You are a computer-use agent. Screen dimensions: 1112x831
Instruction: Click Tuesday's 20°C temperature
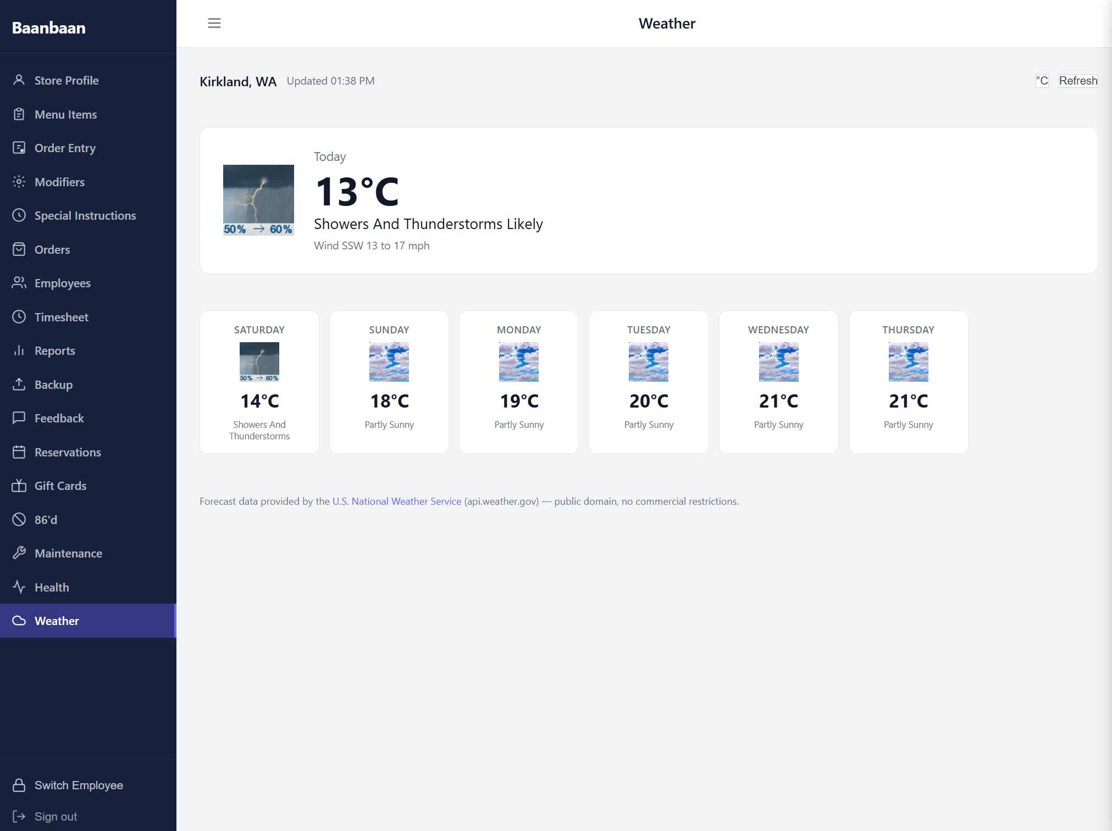[x=649, y=401]
